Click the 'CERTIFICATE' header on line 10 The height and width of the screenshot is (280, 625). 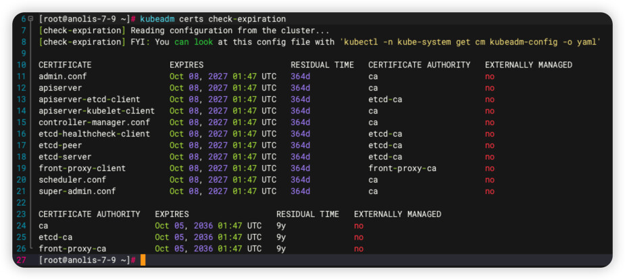65,65
